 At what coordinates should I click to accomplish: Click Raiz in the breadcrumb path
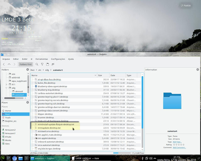tap(33, 70)
